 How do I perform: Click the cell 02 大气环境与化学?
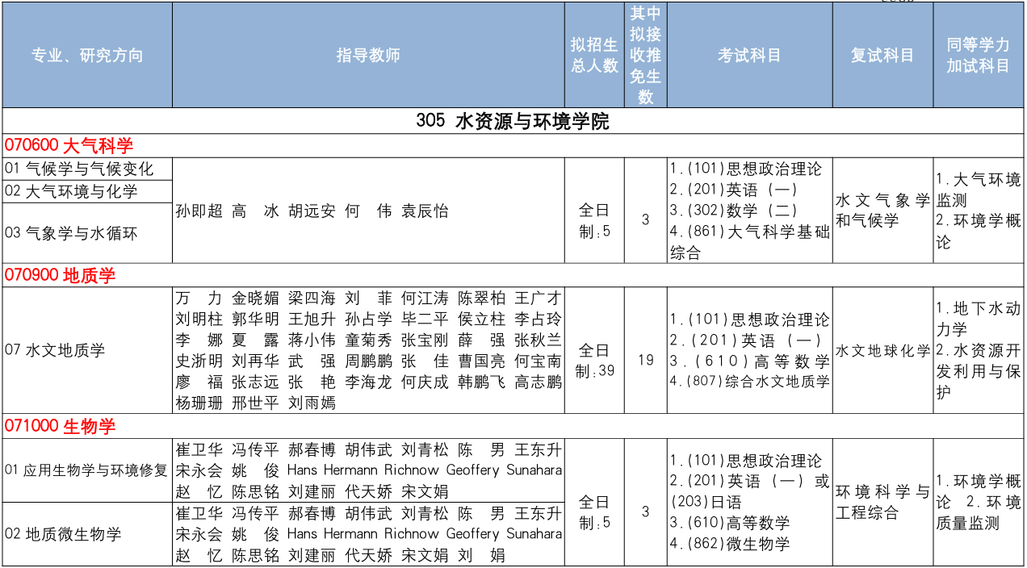[x=87, y=191]
